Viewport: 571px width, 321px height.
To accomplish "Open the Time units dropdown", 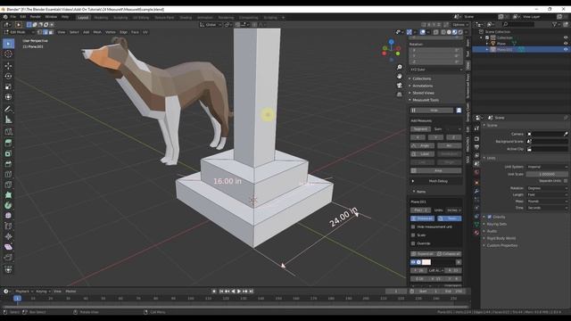I will (547, 208).
